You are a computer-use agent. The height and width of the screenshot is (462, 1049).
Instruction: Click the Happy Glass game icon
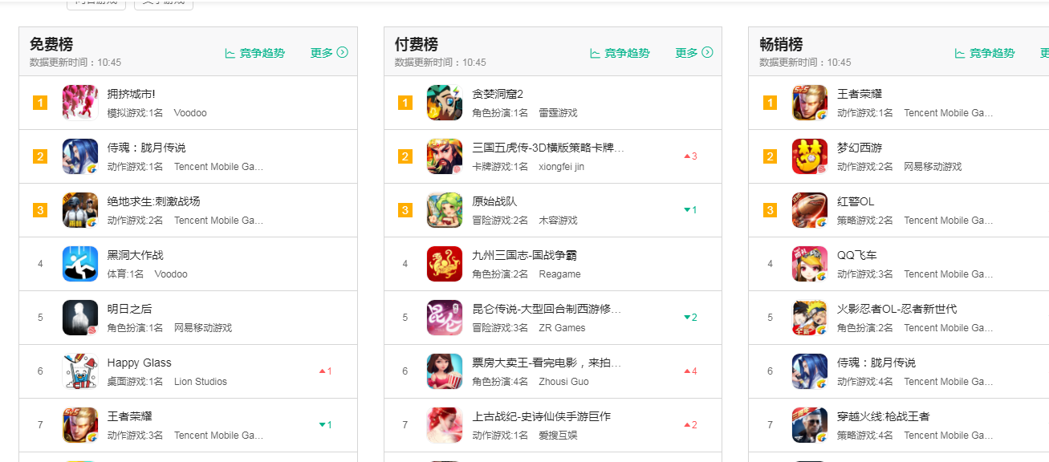tap(80, 371)
